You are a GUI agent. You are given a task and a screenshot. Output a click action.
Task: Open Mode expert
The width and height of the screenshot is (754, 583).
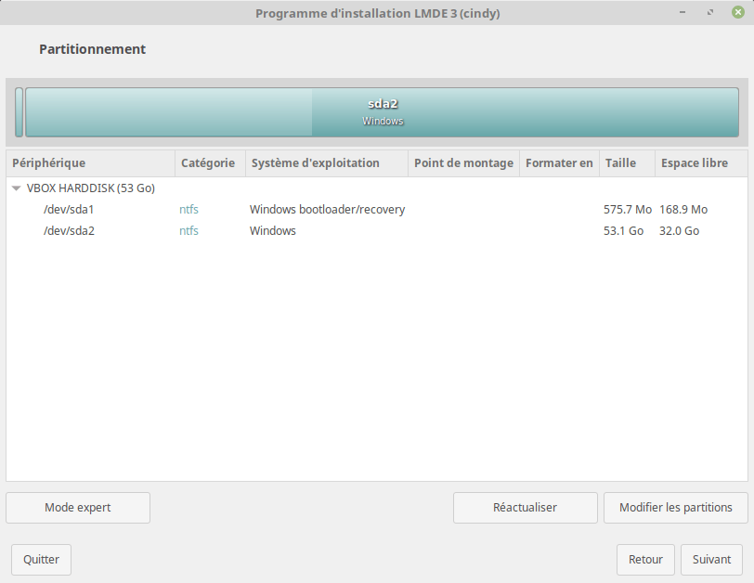pos(78,508)
